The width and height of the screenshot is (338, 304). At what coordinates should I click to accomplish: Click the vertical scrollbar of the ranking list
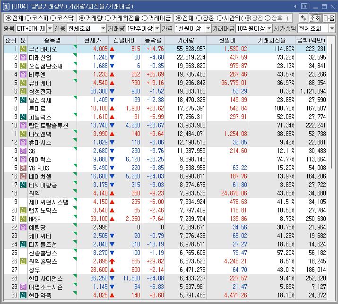coord(331,107)
